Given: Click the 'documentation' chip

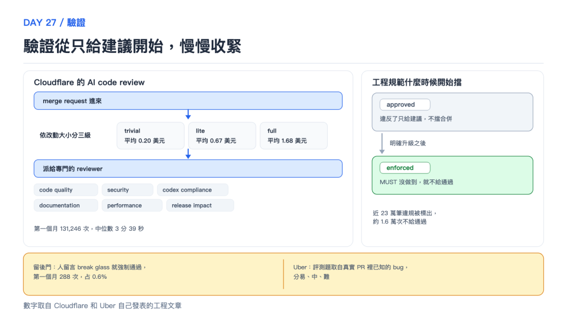Looking at the screenshot, I should 66,205.
